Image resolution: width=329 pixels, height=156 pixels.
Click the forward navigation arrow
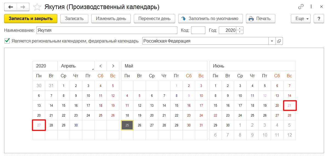coord(23,7)
